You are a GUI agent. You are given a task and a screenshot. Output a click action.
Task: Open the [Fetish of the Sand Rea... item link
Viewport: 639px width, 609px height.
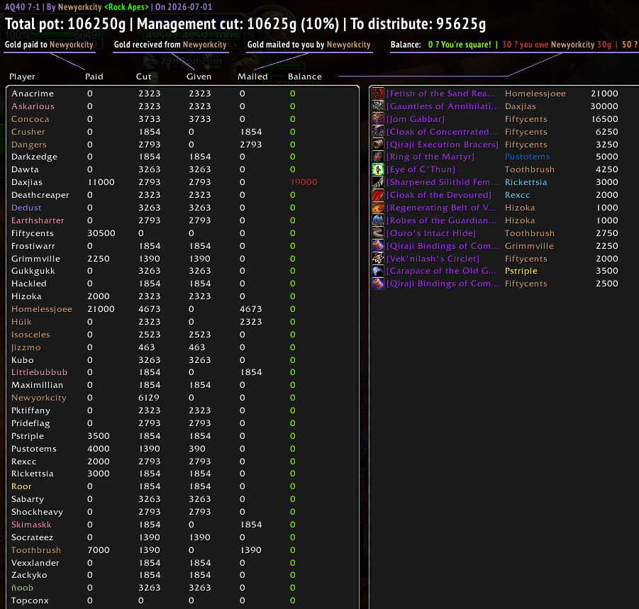[441, 94]
